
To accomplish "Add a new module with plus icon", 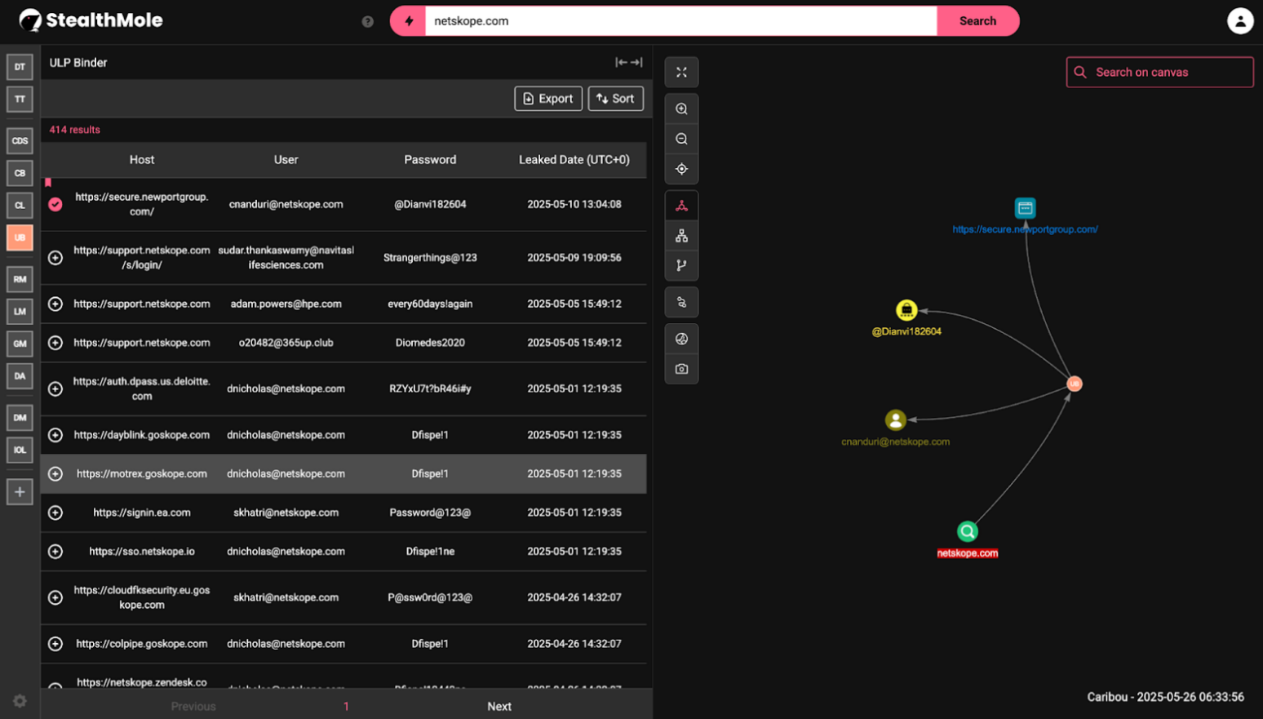I will click(x=20, y=491).
